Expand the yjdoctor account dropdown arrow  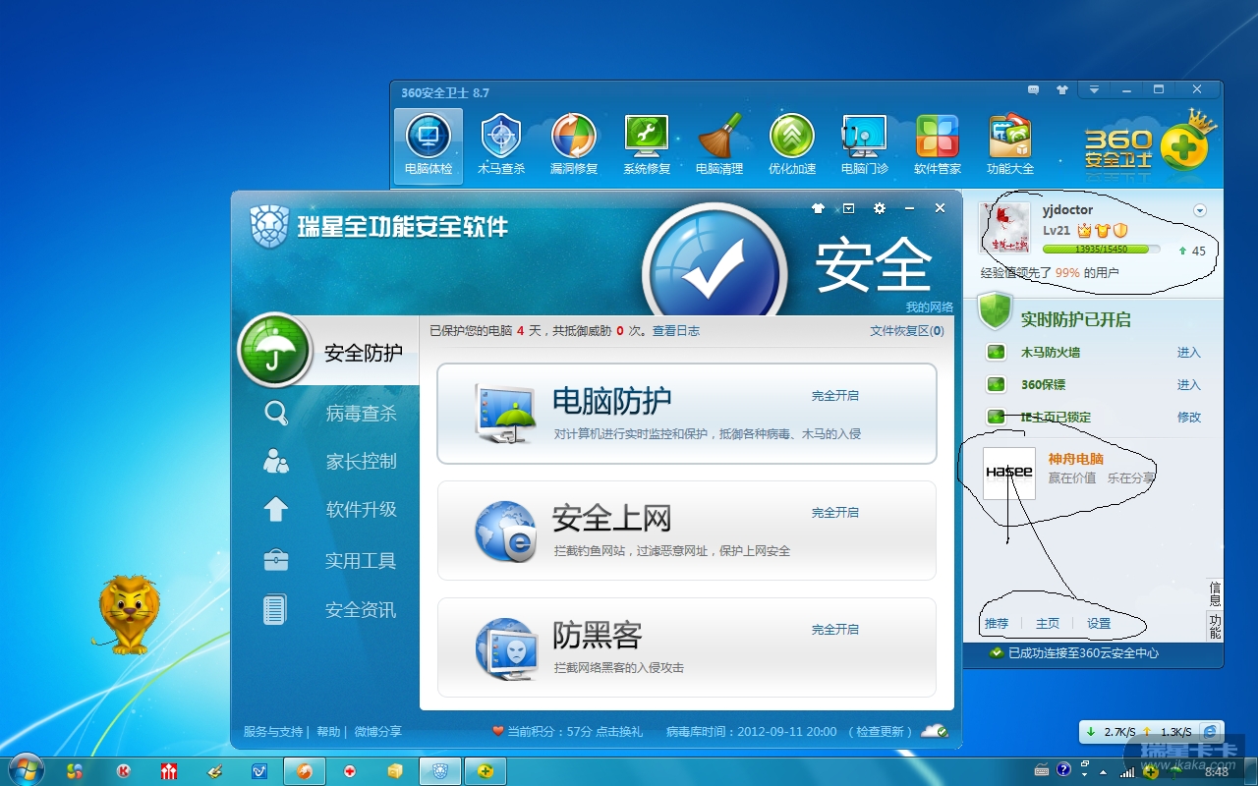point(1199,211)
